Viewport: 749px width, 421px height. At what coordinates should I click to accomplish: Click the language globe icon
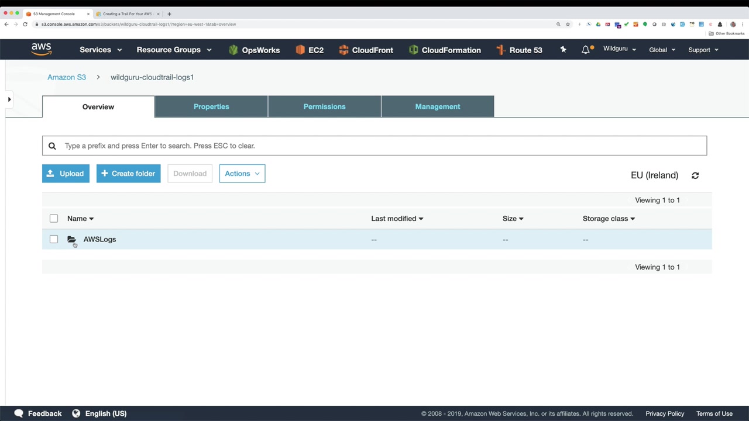(76, 413)
